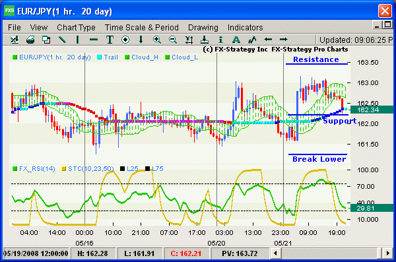Click the H: 162.28 status field
The width and height of the screenshot is (396, 262).
[92, 253]
